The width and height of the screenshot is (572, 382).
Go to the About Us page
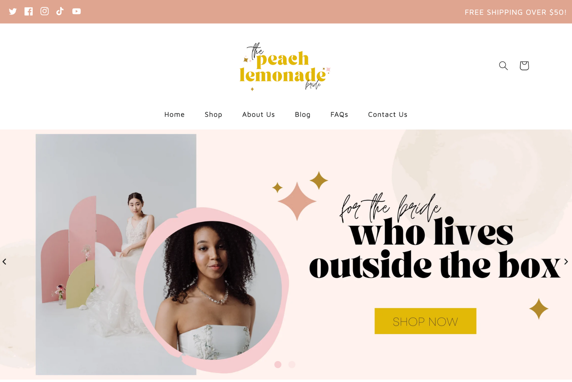258,115
